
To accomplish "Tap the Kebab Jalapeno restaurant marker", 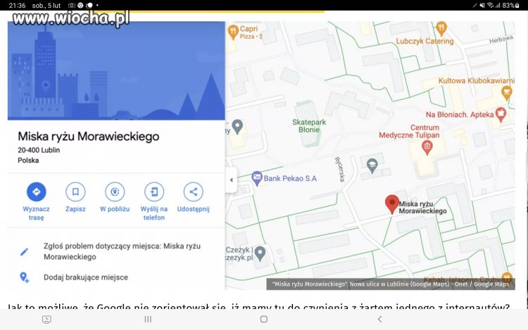I will pos(506,277).
